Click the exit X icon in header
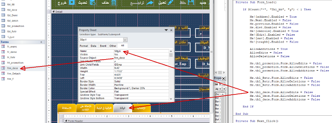 pyautogui.click(x=72, y=3)
